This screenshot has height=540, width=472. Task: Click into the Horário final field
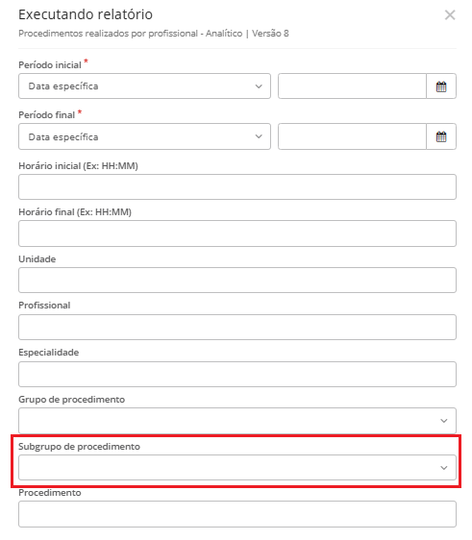point(237,233)
